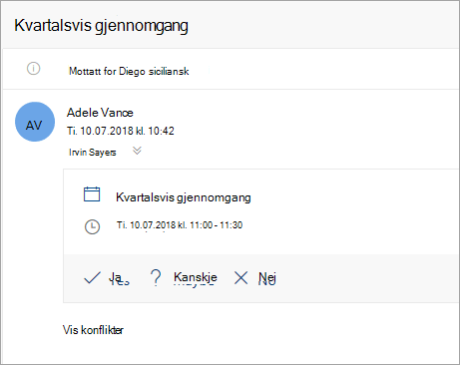Click the meeting time 'Ti. 10.07.2018 kl. 11:00 - 11:30'
The image size is (460, 365).
tap(180, 225)
